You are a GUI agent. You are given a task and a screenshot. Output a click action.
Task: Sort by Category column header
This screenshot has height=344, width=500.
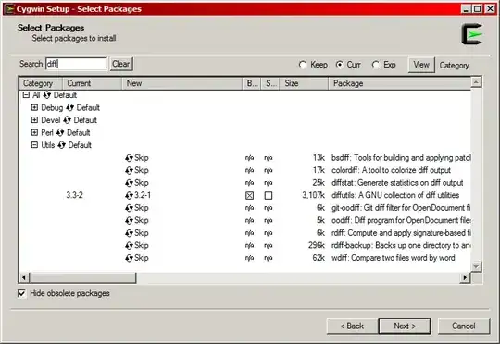tap(41, 83)
